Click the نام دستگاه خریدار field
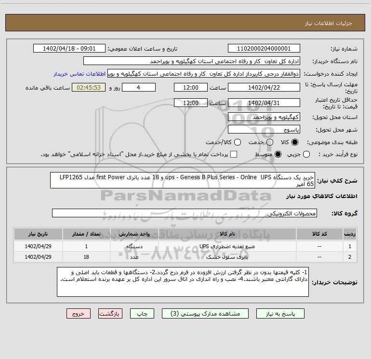The width and height of the screenshot is (371, 359). pos(192,61)
